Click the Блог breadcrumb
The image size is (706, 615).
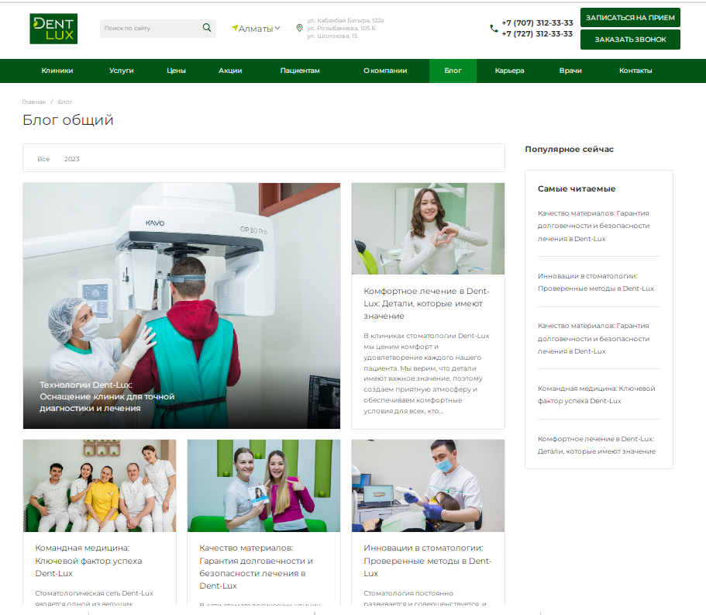(x=65, y=102)
